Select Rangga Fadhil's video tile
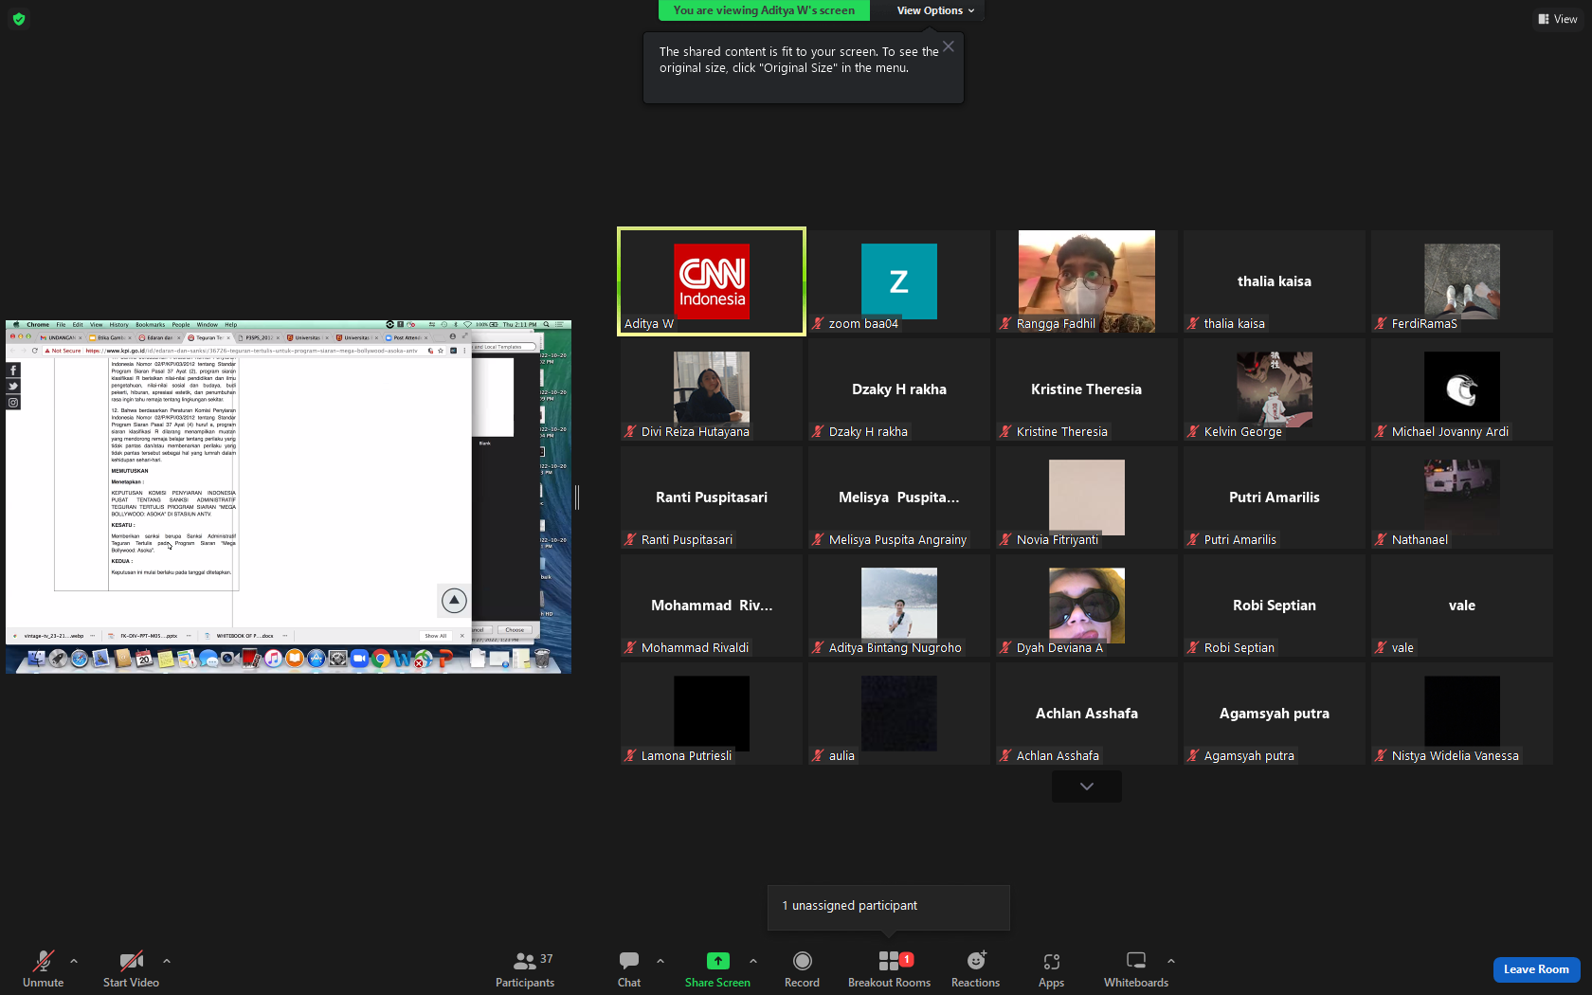Viewport: 1592px width, 995px height. coord(1087,281)
